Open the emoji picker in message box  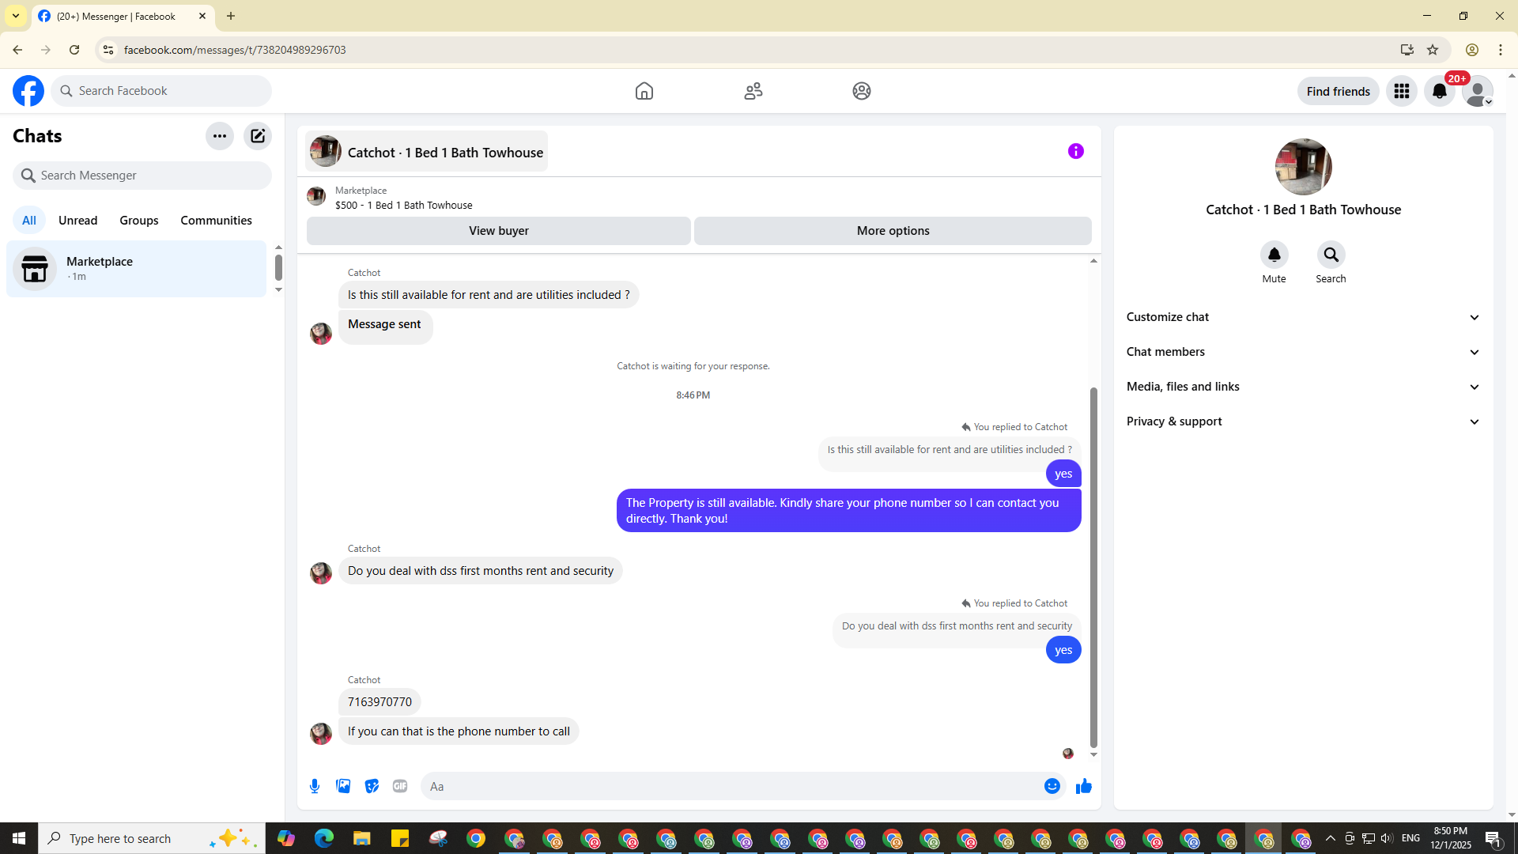tap(1052, 786)
